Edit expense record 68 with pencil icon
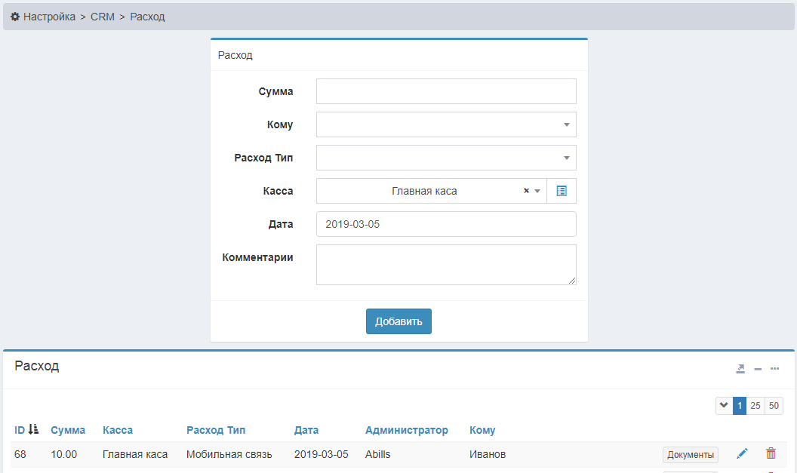 coord(742,453)
